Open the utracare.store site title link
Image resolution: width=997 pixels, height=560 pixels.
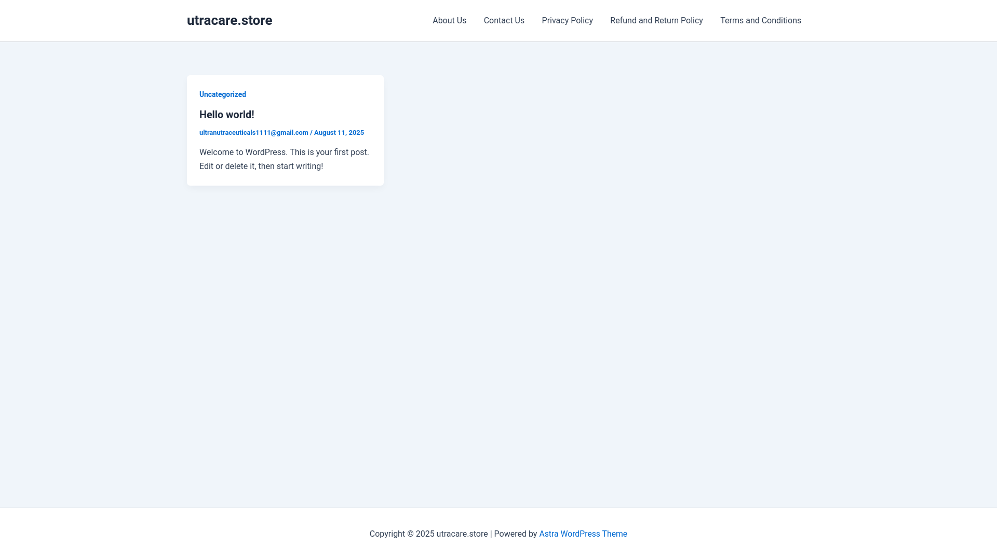230,20
